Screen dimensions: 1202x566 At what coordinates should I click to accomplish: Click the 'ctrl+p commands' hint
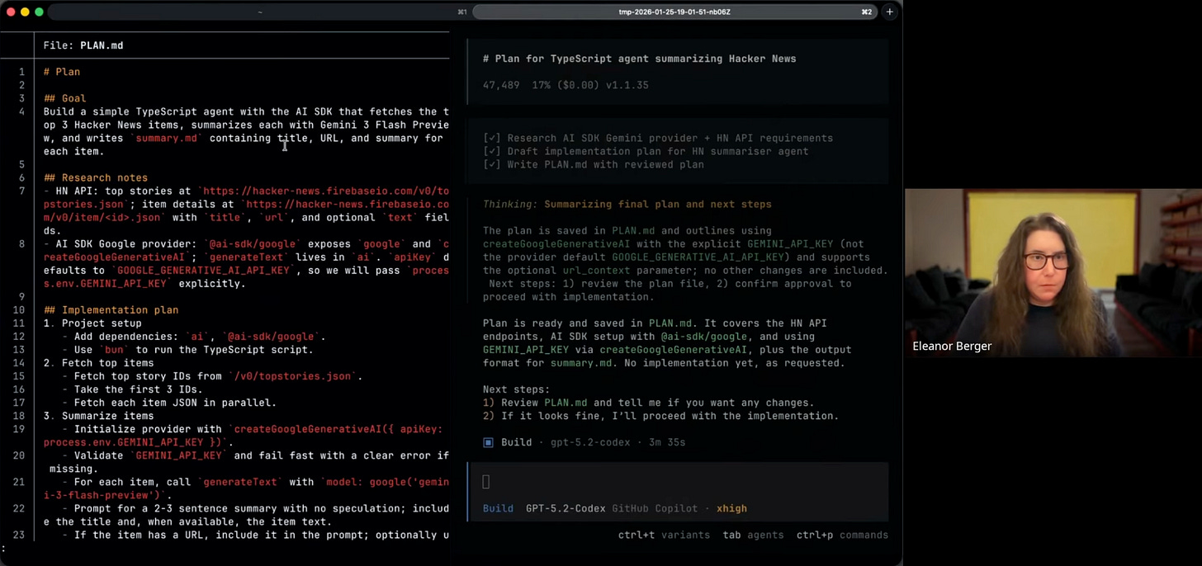tap(842, 535)
